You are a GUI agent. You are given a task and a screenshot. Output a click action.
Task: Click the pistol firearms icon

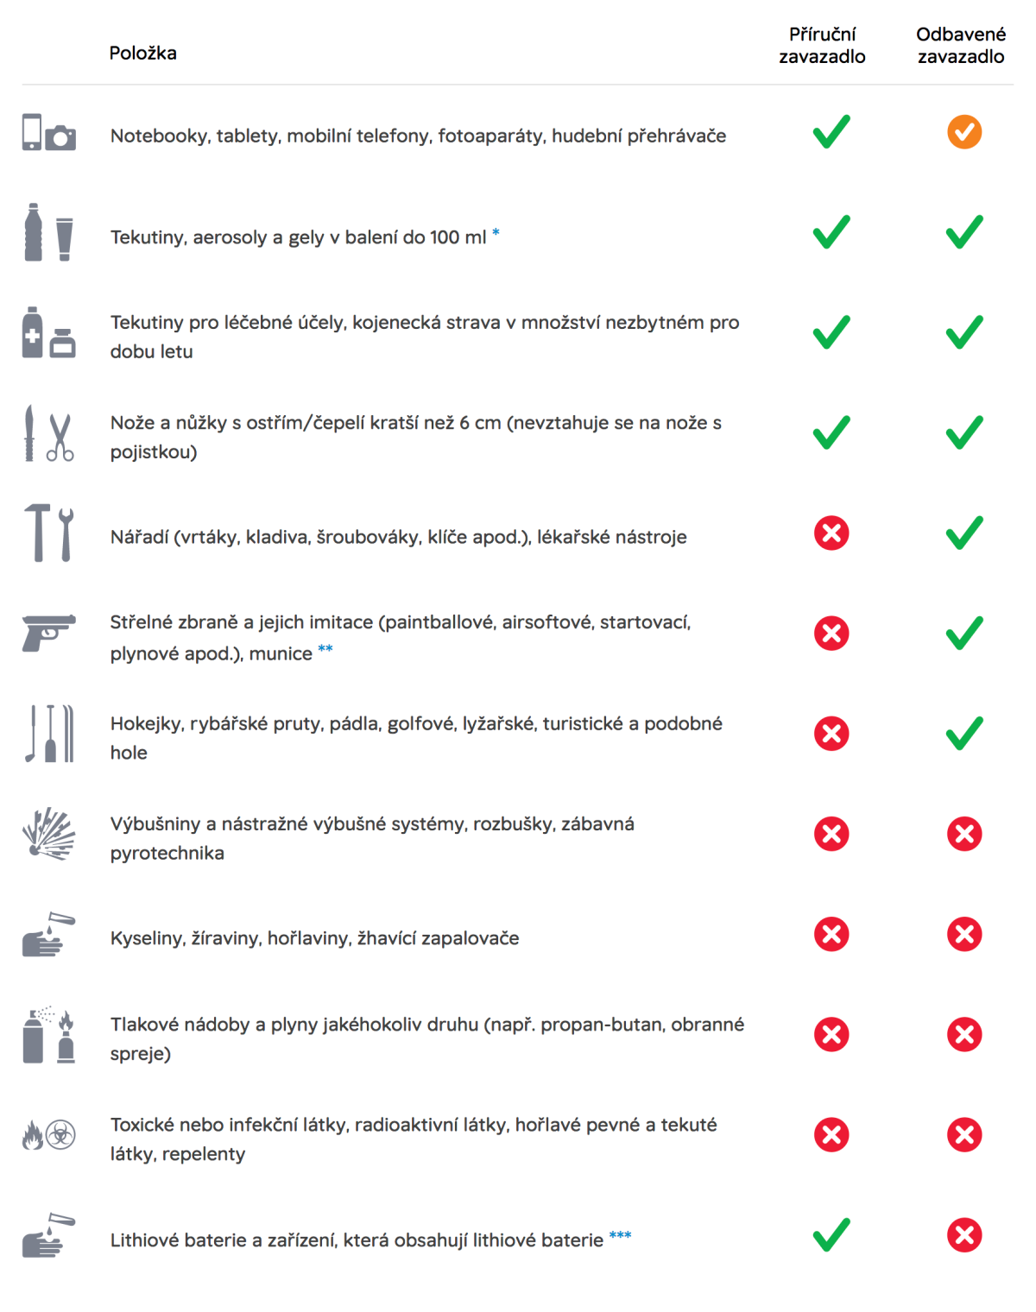pyautogui.click(x=48, y=633)
